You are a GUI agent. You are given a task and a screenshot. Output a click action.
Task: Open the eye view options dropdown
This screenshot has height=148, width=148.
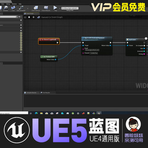coord(20,17)
